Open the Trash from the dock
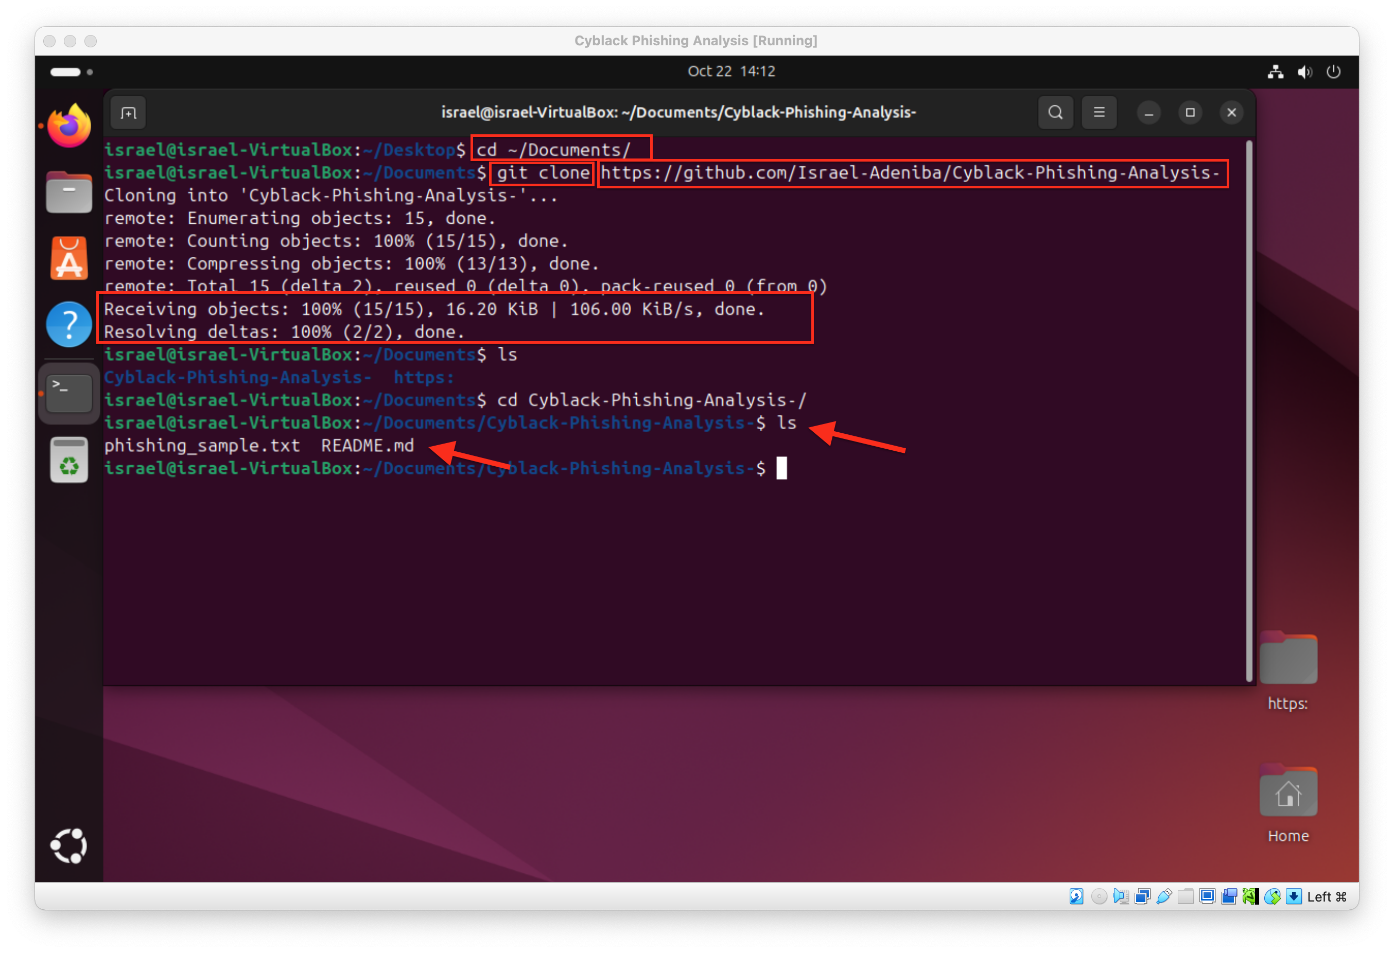 [69, 460]
